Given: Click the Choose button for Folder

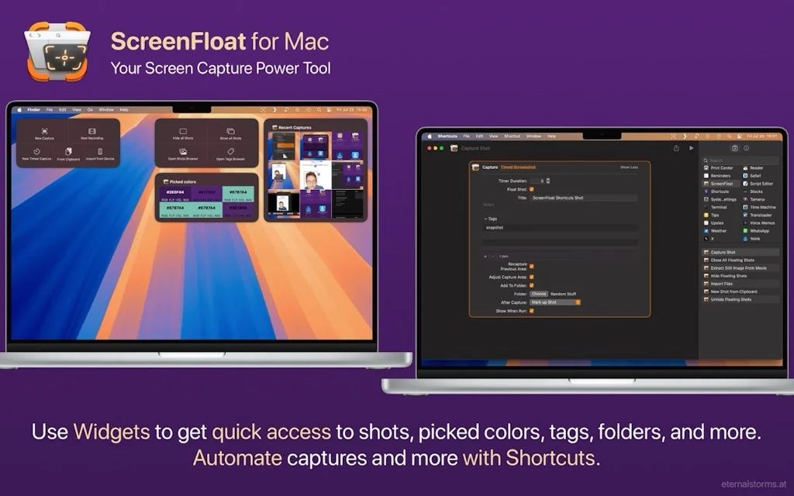Looking at the screenshot, I should click(x=538, y=294).
